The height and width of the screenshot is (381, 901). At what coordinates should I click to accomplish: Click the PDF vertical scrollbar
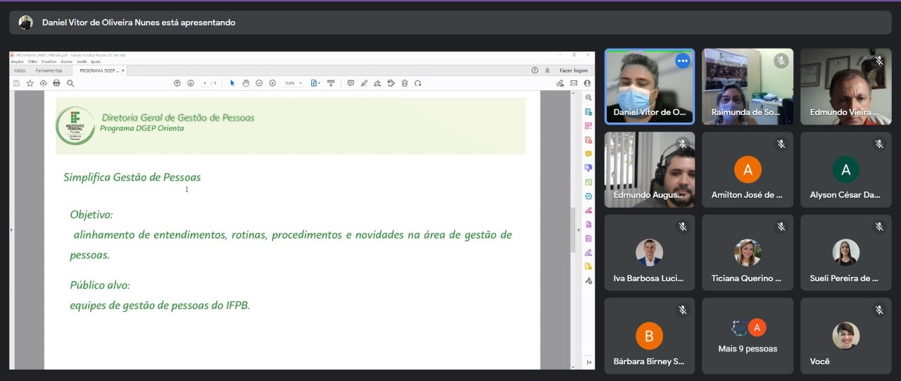point(573,232)
